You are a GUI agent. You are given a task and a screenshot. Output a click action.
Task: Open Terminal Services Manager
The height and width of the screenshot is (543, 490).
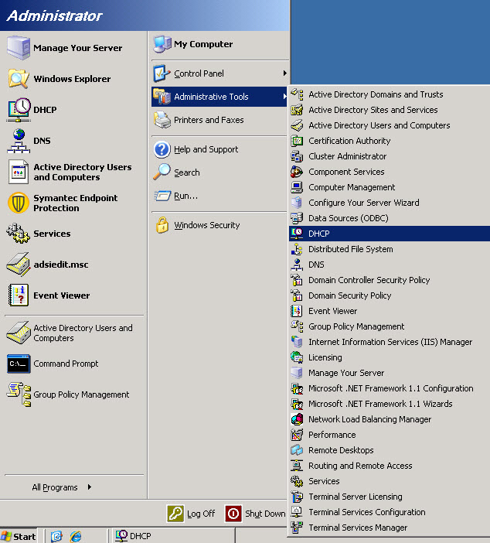coord(390,528)
